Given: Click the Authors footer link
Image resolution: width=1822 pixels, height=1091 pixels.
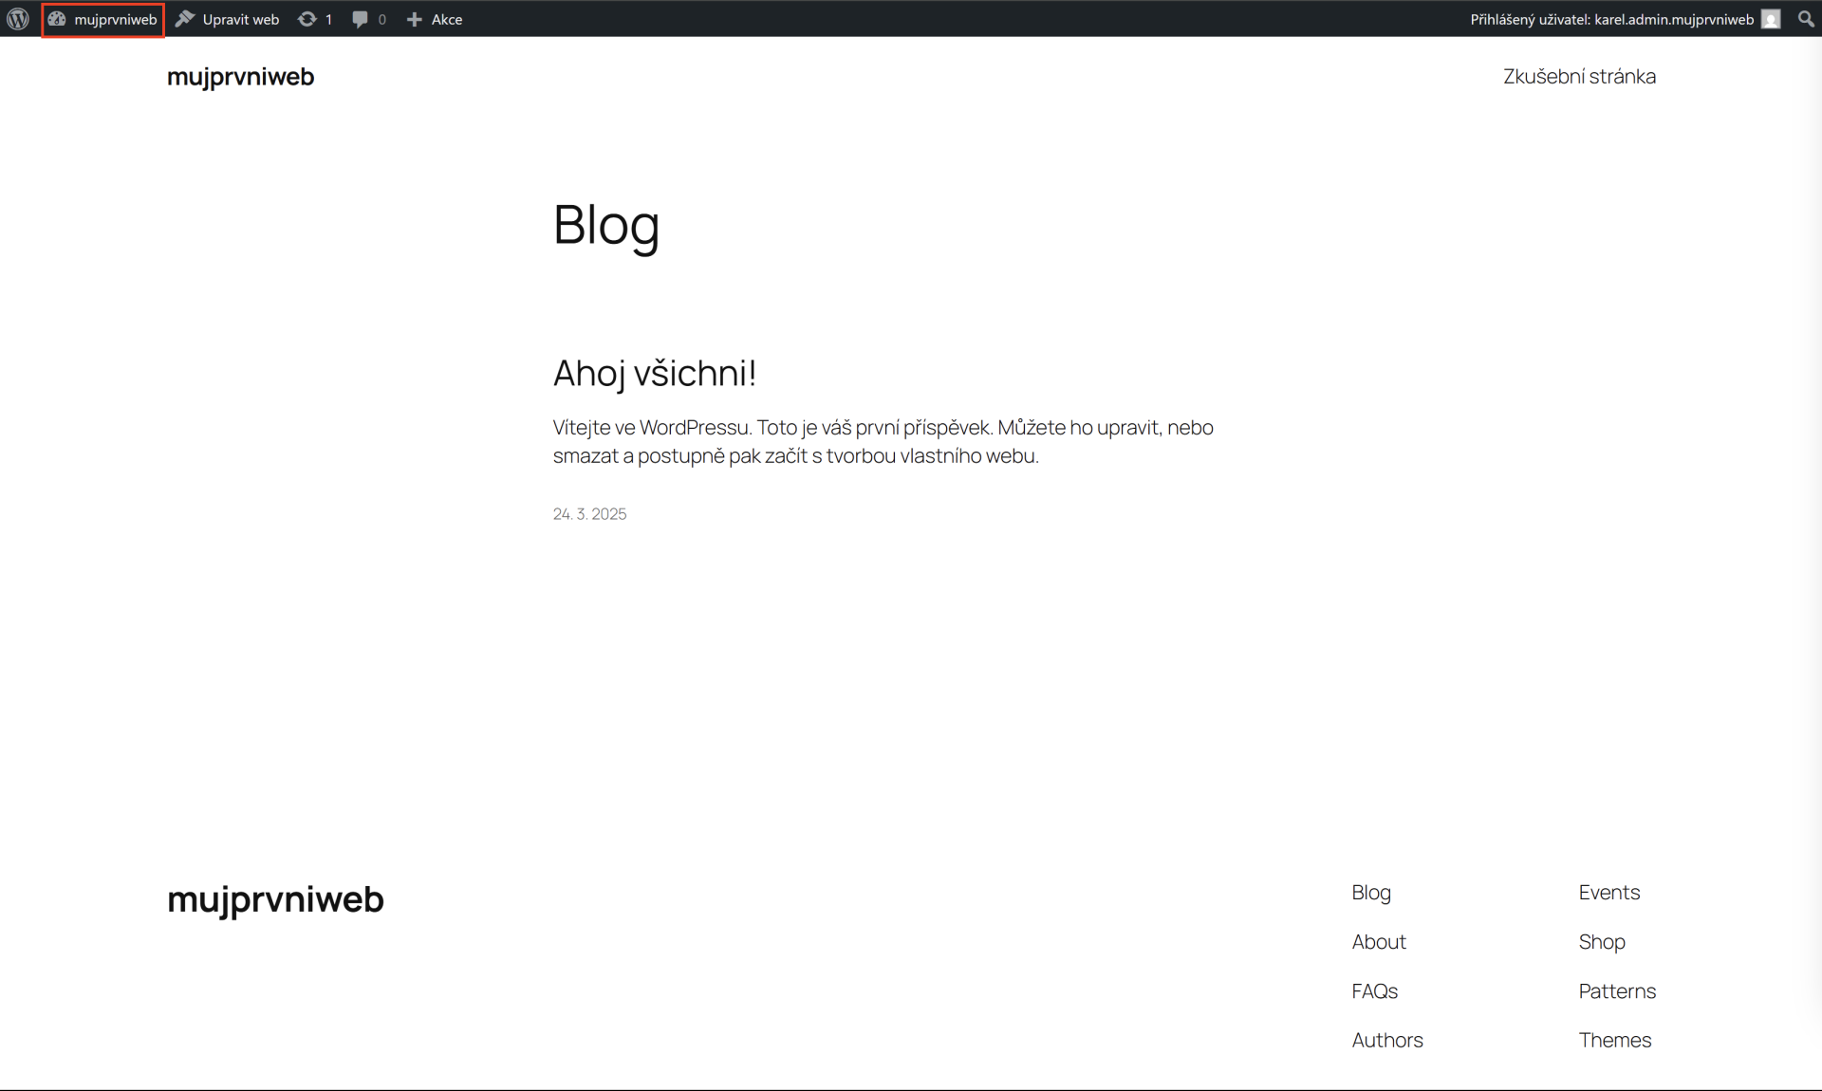Looking at the screenshot, I should click(x=1386, y=1040).
